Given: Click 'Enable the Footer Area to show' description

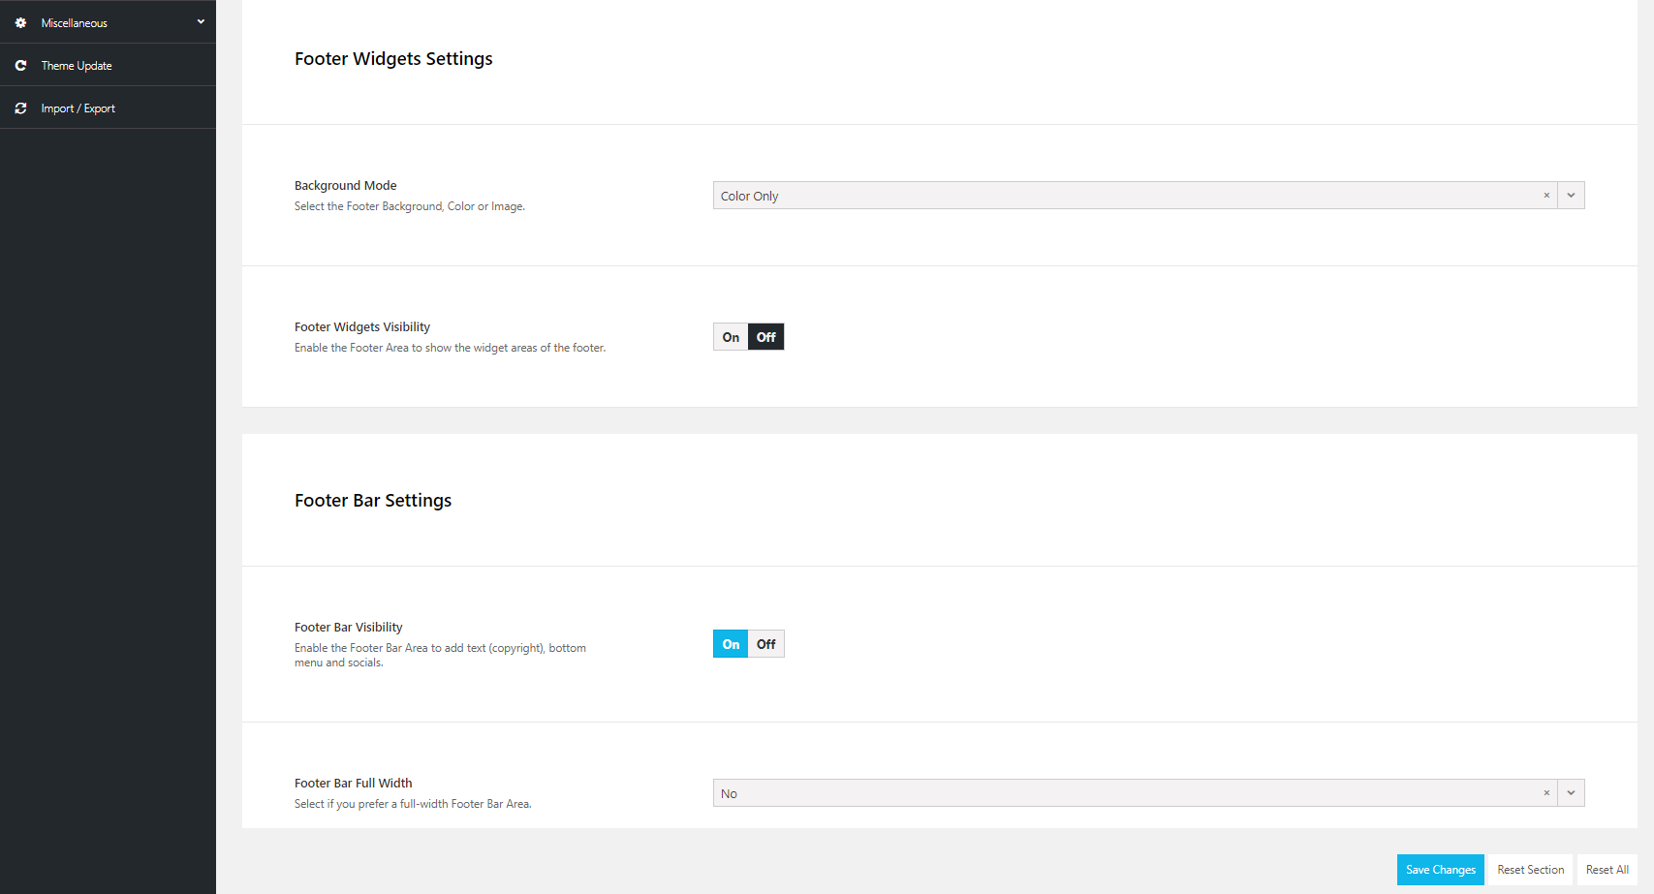Looking at the screenshot, I should pyautogui.click(x=451, y=348).
